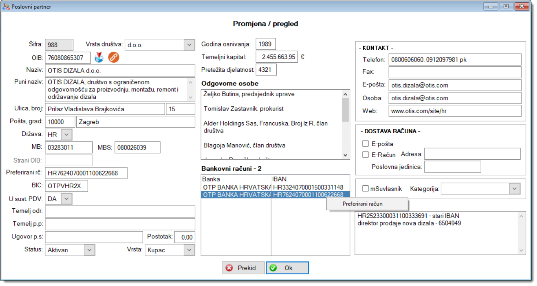The height and width of the screenshot is (286, 537).
Task: Click the Temeljni kapital field
Action: (x=277, y=57)
